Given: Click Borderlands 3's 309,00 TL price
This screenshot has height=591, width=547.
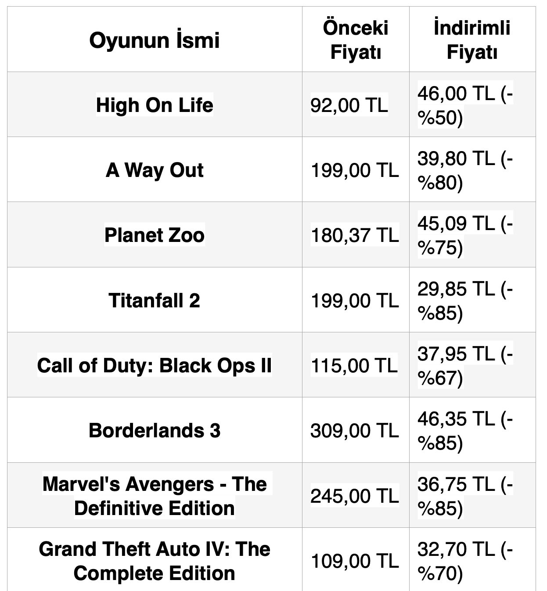Looking at the screenshot, I should [x=355, y=430].
